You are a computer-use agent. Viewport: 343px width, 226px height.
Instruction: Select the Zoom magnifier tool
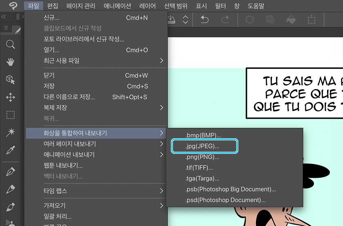point(11,44)
